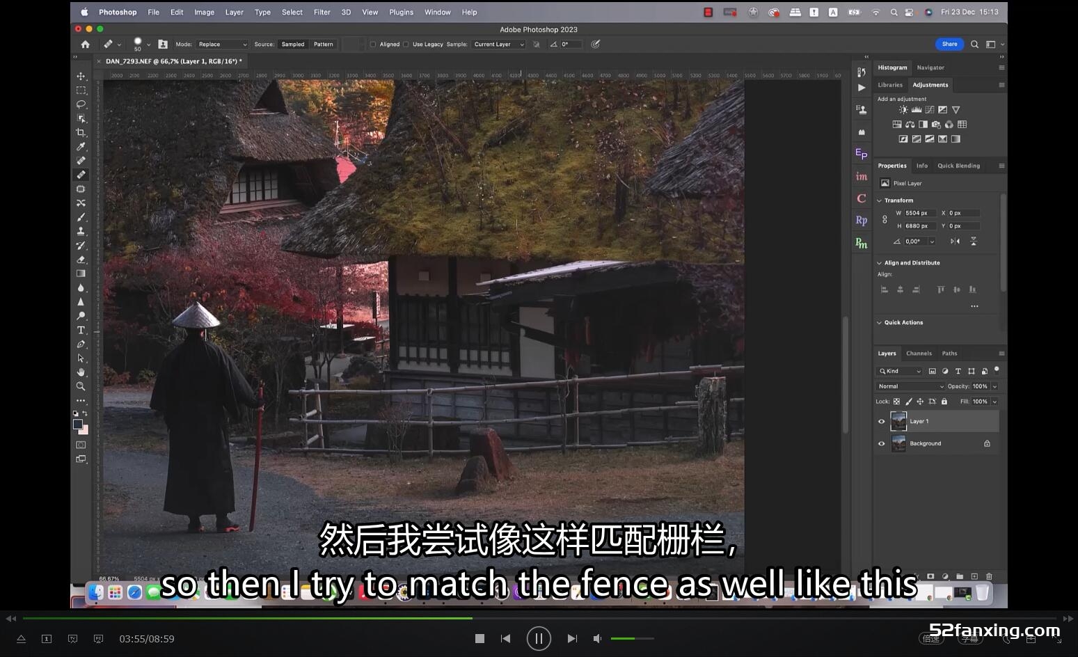Stop the video playback
The height and width of the screenshot is (657, 1078).
(479, 638)
